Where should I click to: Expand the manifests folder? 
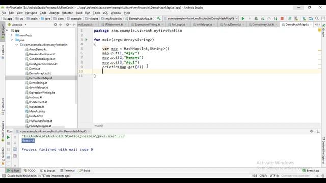tap(12, 35)
